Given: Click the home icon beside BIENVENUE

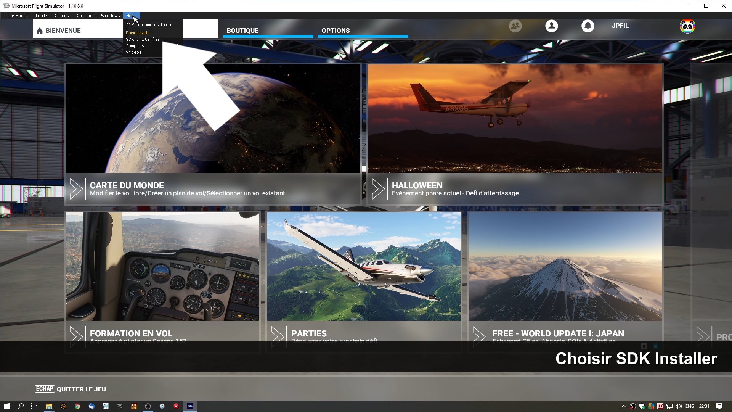Looking at the screenshot, I should tap(40, 31).
